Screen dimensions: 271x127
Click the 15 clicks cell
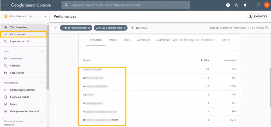click(x=208, y=78)
